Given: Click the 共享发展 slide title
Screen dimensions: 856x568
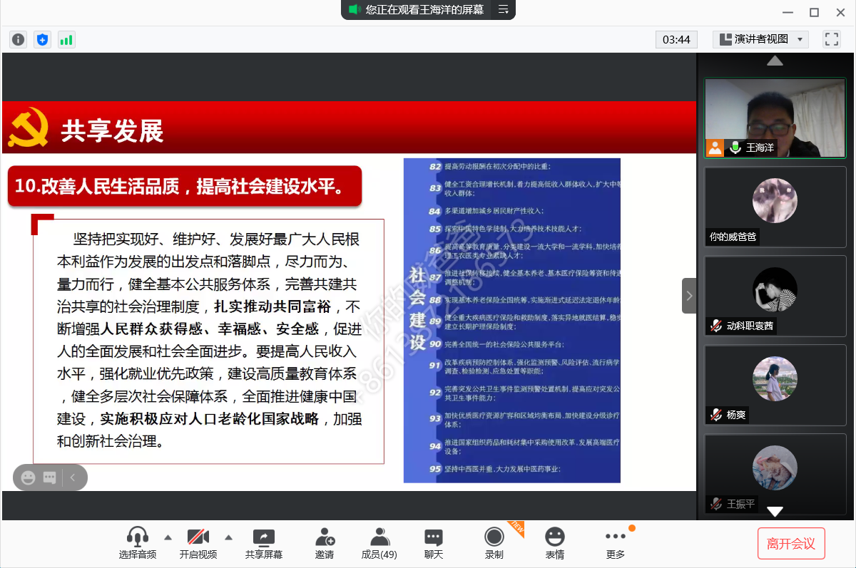Looking at the screenshot, I should click(x=112, y=131).
